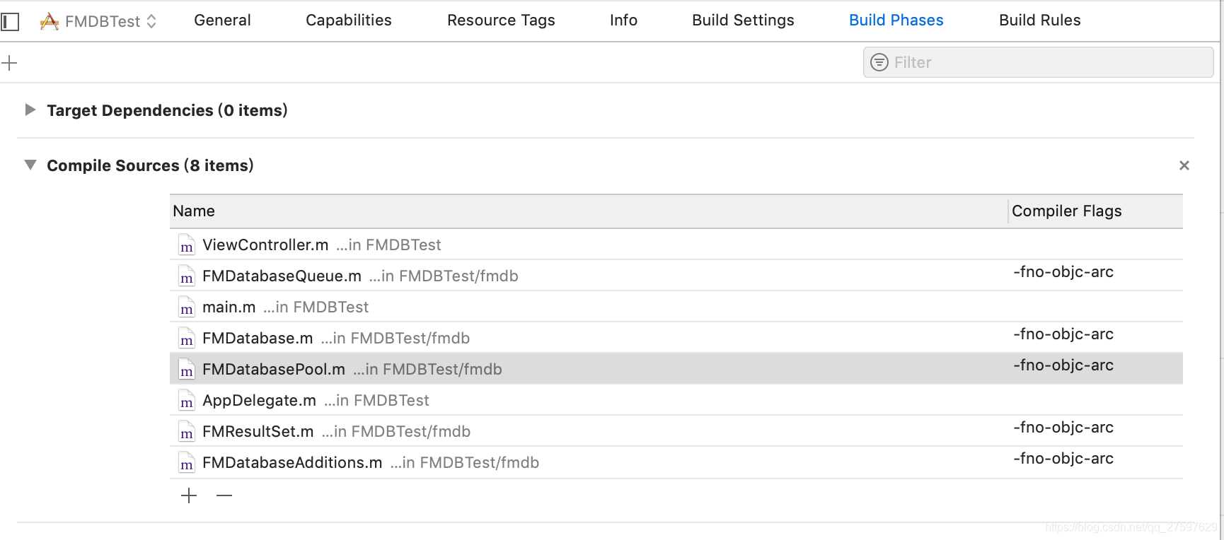Click the AppDelegate.m file icon
1224x540 pixels.
pos(186,400)
